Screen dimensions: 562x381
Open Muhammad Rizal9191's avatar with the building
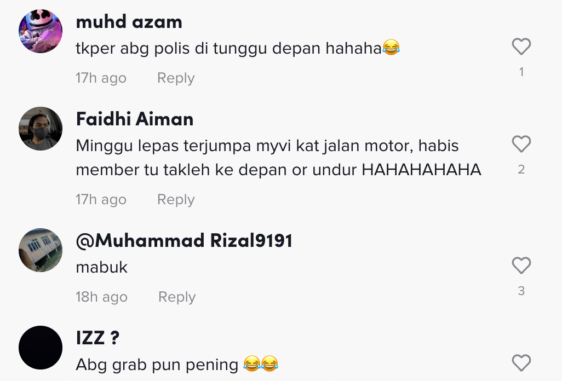pyautogui.click(x=41, y=250)
